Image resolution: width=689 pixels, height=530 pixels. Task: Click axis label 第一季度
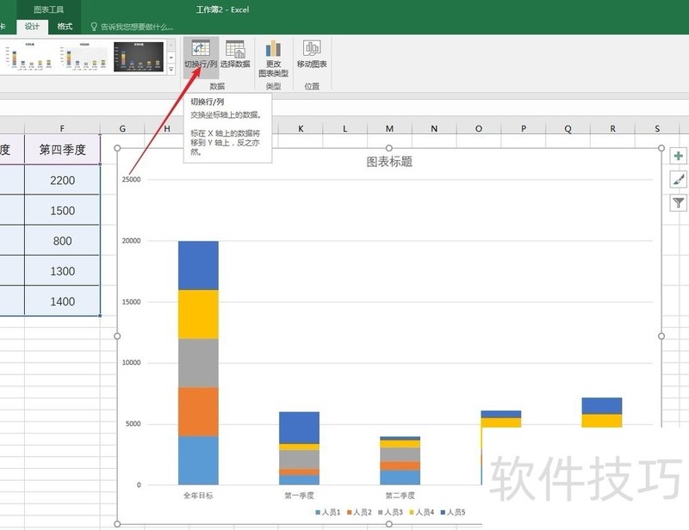click(x=299, y=496)
